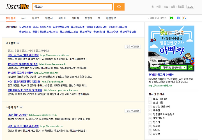Image resolution: width=202 pixels, height=140 pixels.
Task: Open Naver search results icon
Action: click(x=172, y=18)
